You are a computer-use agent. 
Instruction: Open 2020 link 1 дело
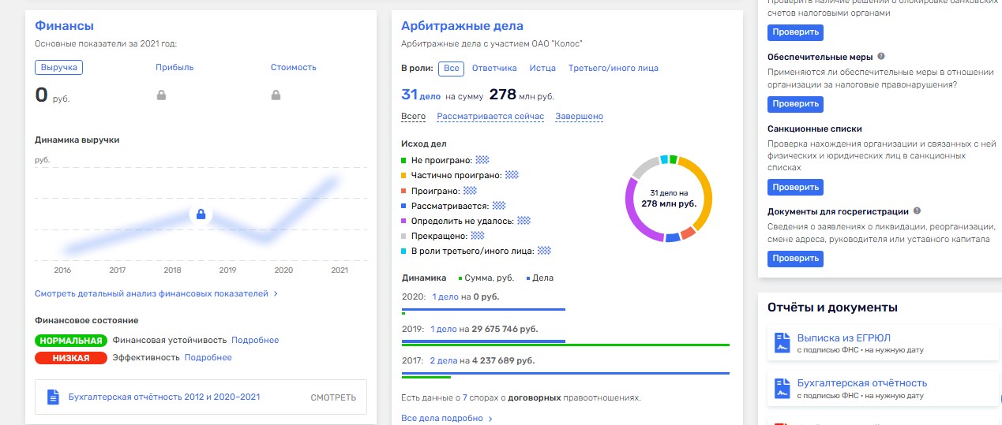point(446,297)
